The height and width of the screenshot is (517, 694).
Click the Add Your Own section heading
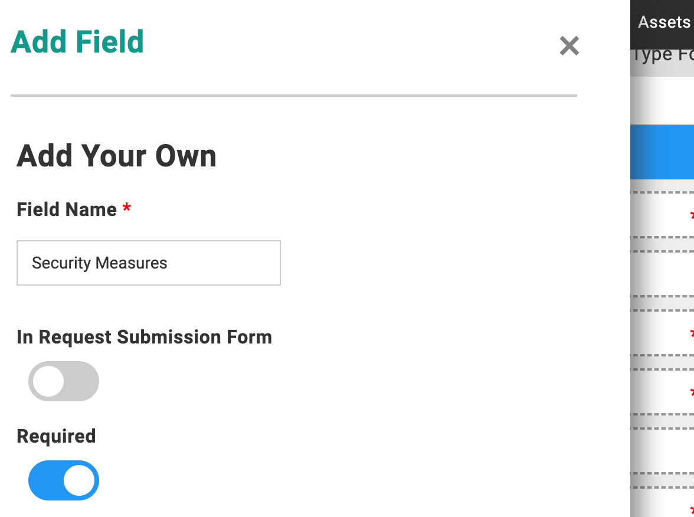click(x=116, y=156)
